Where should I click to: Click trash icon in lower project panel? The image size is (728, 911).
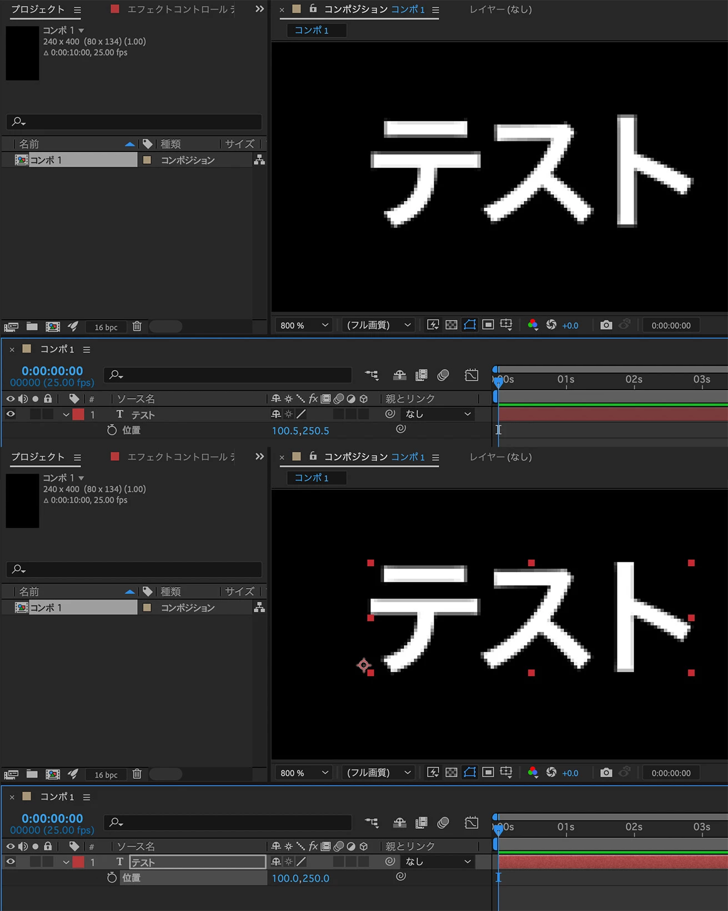click(x=137, y=774)
